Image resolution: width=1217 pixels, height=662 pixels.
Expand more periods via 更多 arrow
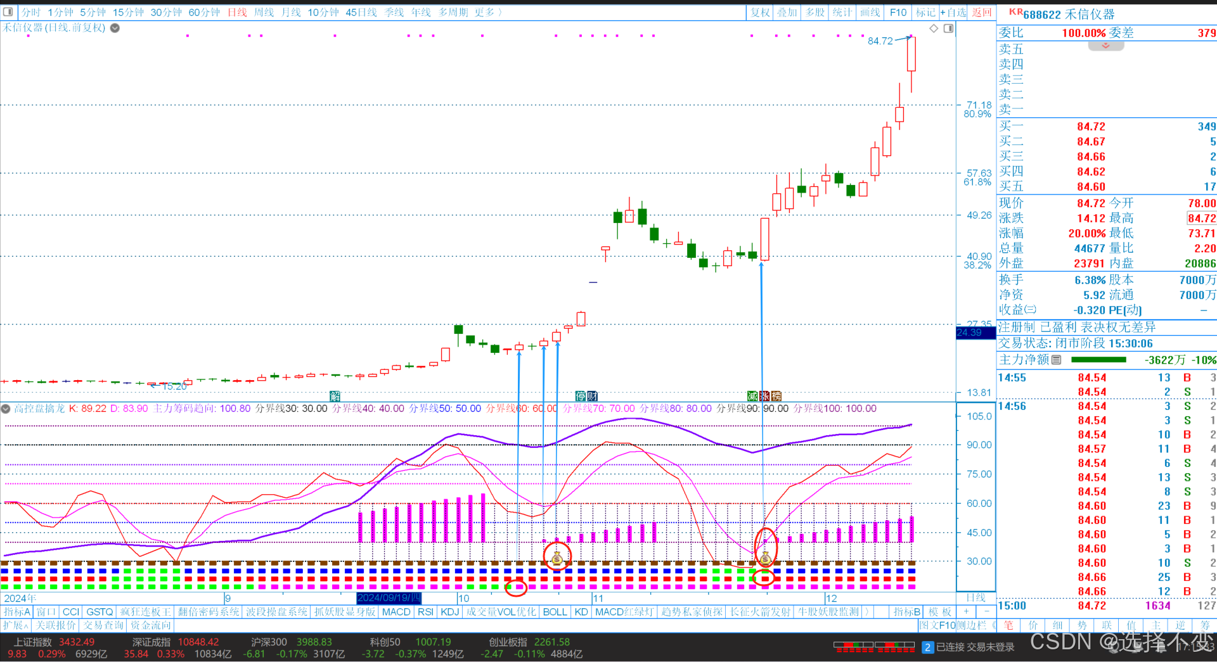coord(488,12)
